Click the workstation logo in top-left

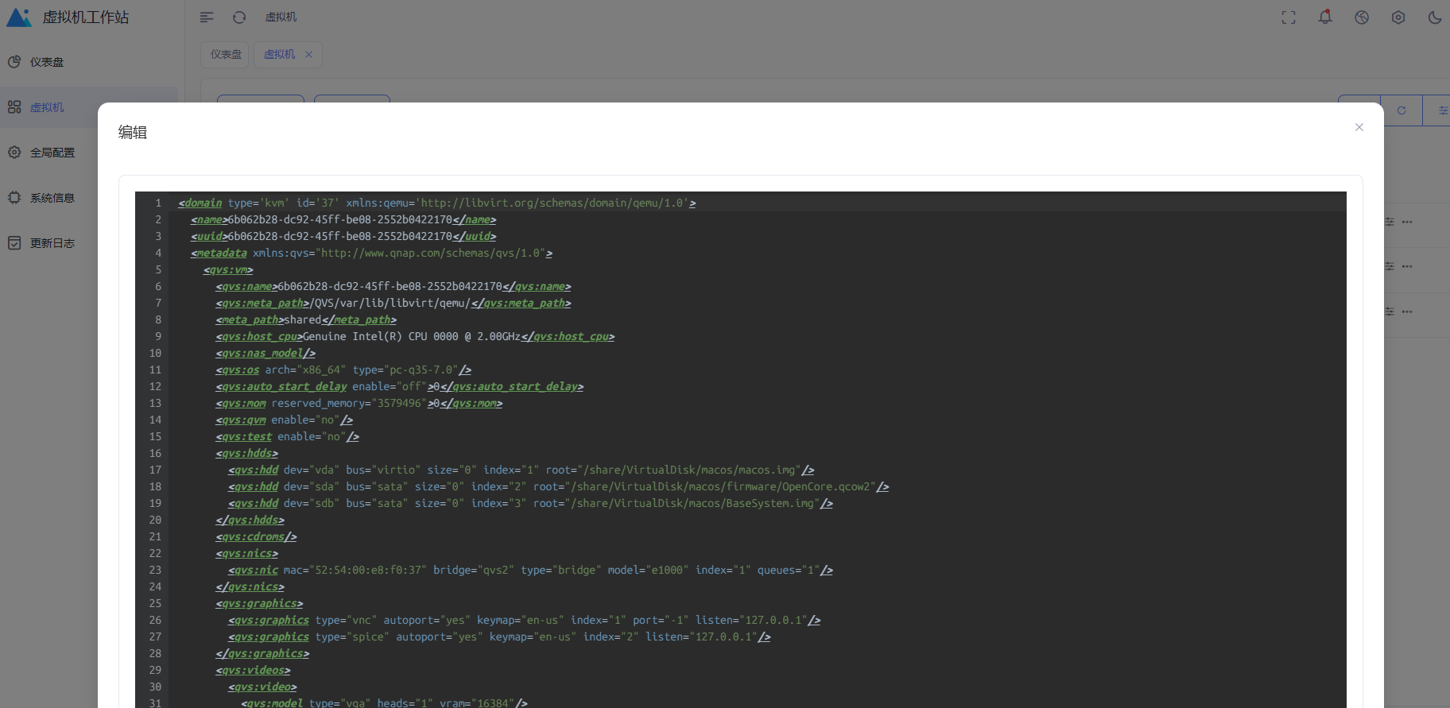[19, 17]
